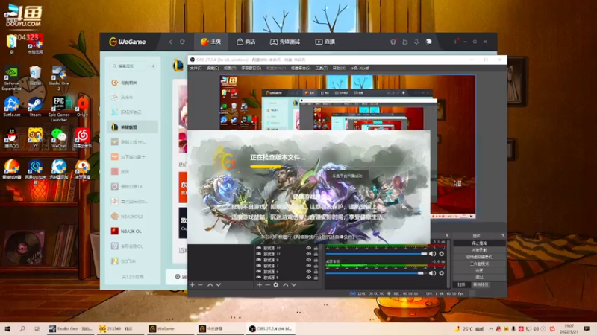Toggle visibility of source row 7
Image resolution: width=597 pixels, height=335 pixels.
309,266
